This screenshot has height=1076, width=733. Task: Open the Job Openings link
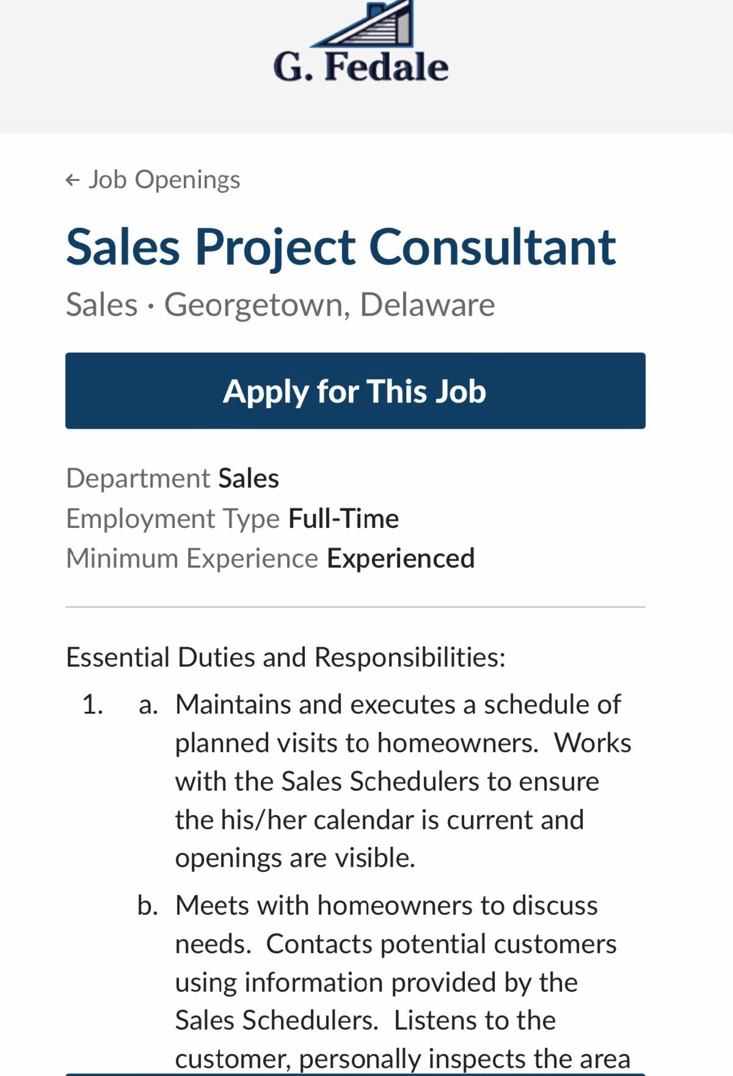[164, 179]
